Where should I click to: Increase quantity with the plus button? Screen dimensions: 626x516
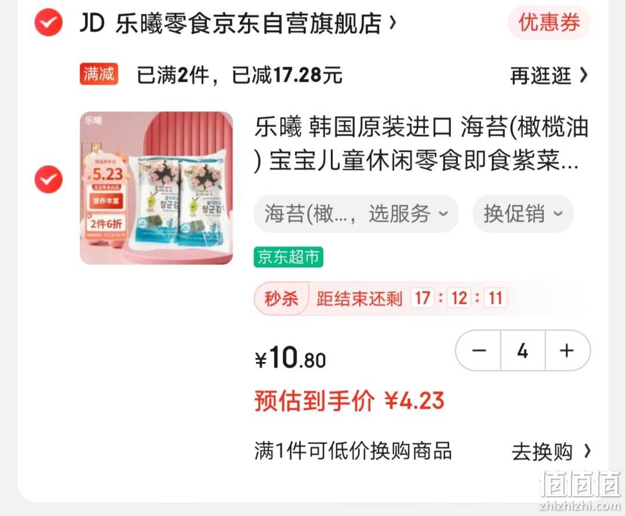point(567,350)
